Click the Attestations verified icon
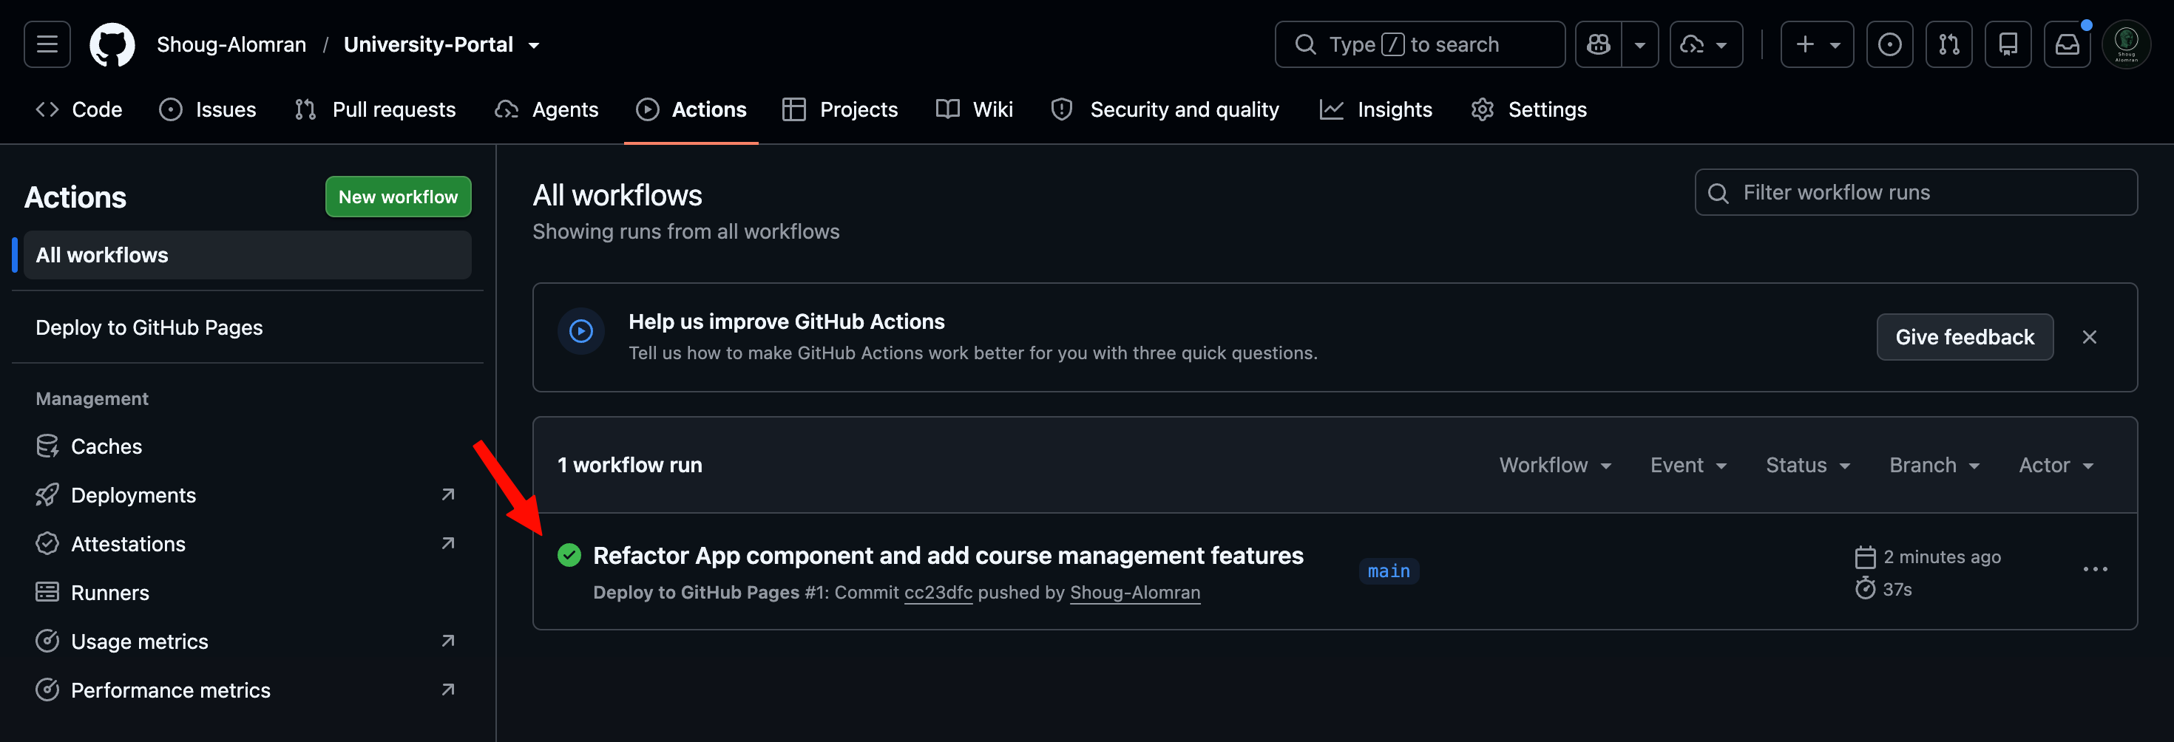Image resolution: width=2174 pixels, height=742 pixels. (x=47, y=544)
